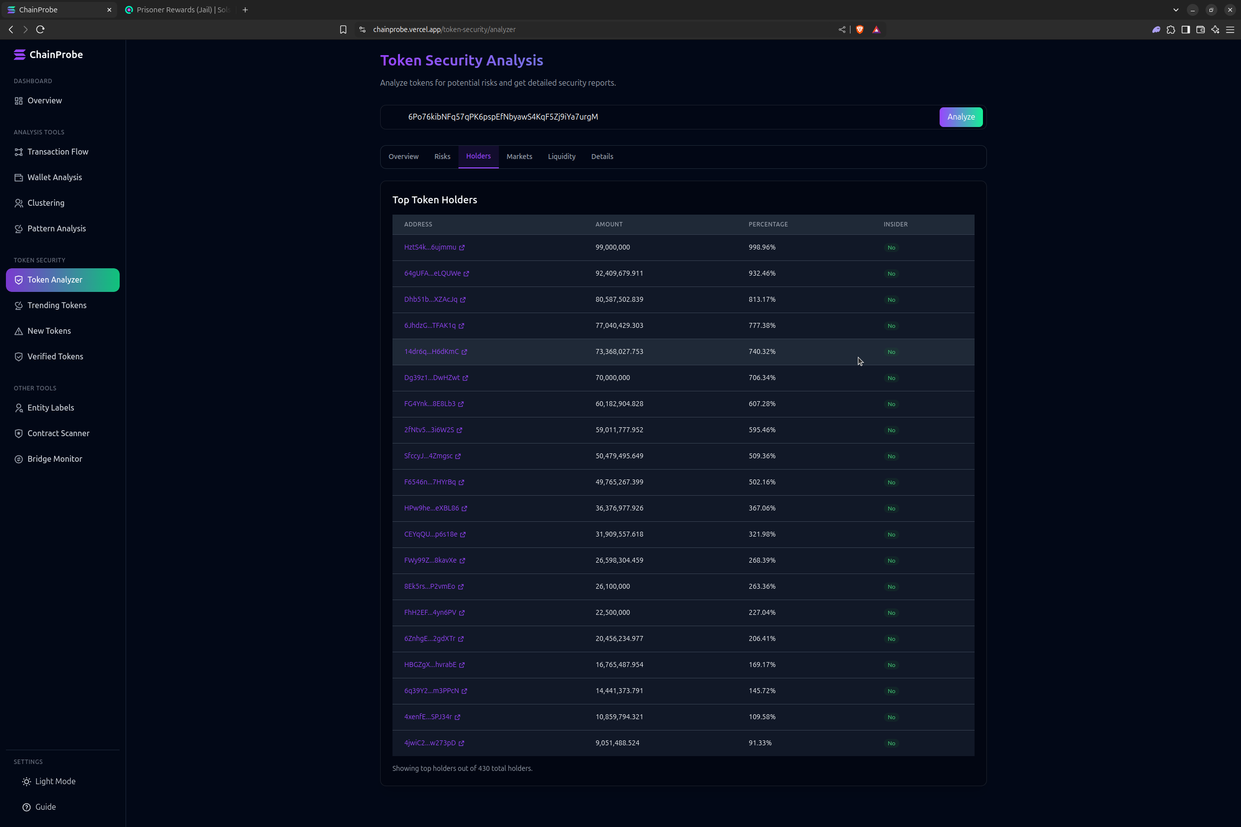This screenshot has height=827, width=1241.
Task: Open the Brave wallet icon
Action: (1201, 30)
